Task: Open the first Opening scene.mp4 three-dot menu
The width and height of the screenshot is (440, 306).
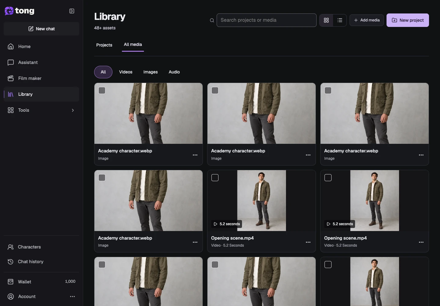Action: coord(308,242)
